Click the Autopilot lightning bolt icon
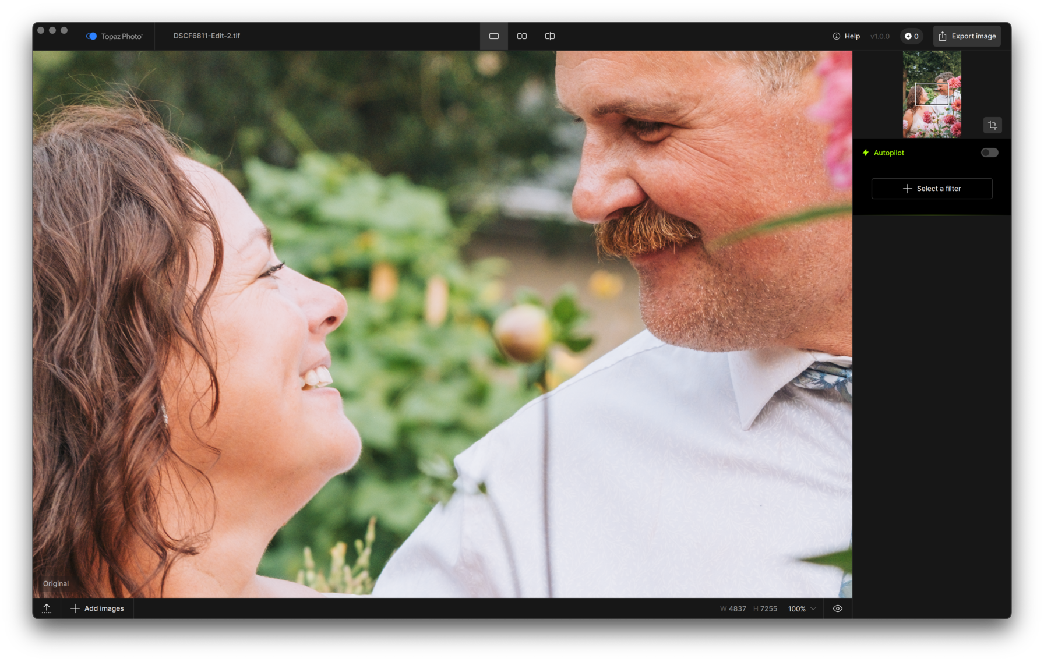Viewport: 1044px width, 662px height. coord(866,153)
